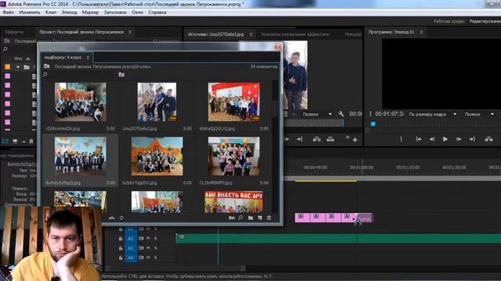Sort by the Имя column header
The width and height of the screenshot is (501, 281).
(18, 59)
